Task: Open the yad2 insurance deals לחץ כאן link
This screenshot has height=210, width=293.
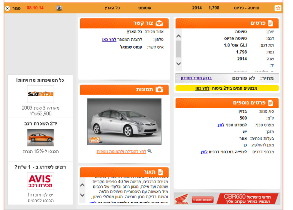Action: pos(202,88)
